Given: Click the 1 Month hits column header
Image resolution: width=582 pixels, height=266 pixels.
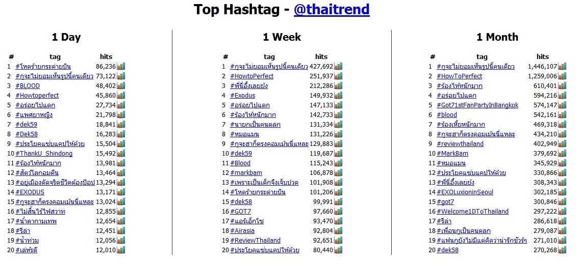Looking at the screenshot, I should (543, 56).
